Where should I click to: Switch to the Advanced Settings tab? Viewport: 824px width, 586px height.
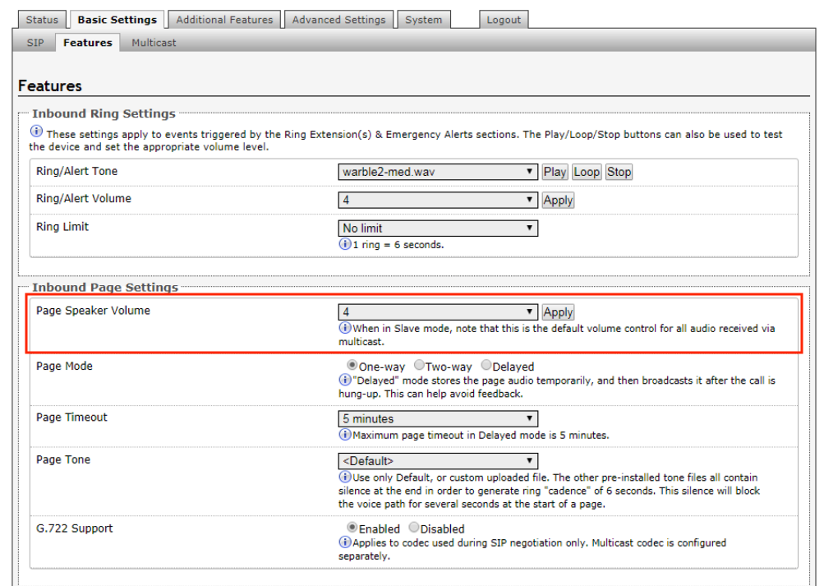(338, 20)
